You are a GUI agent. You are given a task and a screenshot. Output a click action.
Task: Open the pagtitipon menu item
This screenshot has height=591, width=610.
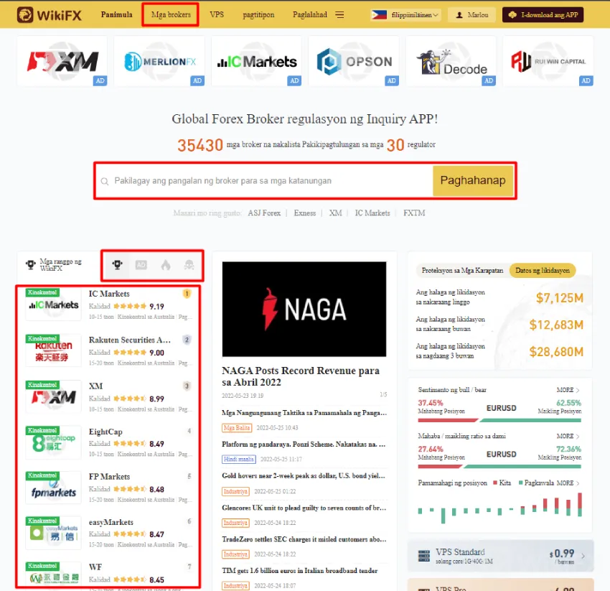(258, 15)
